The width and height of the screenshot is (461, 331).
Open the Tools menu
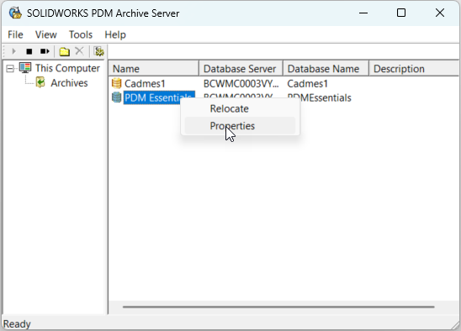(x=81, y=34)
